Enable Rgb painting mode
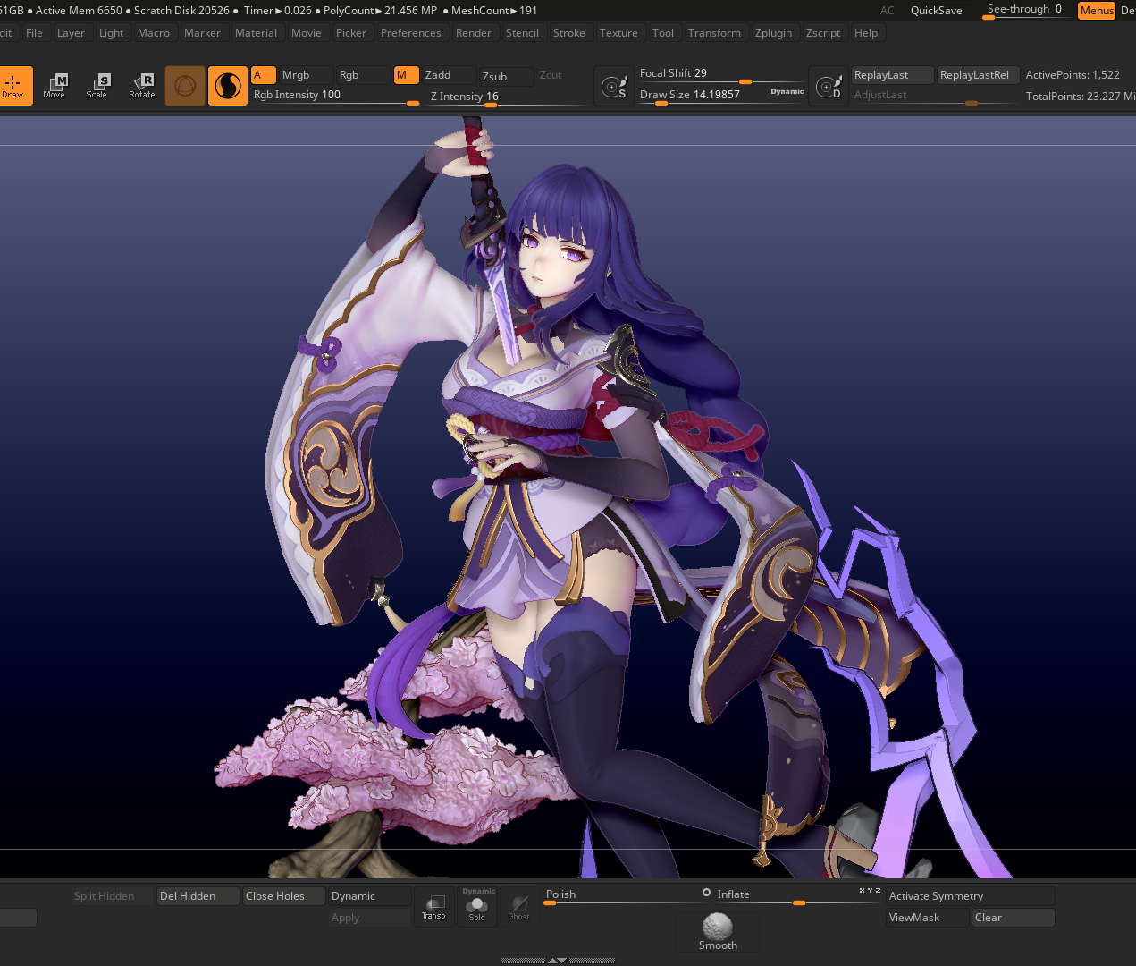This screenshot has height=966, width=1136. point(362,75)
